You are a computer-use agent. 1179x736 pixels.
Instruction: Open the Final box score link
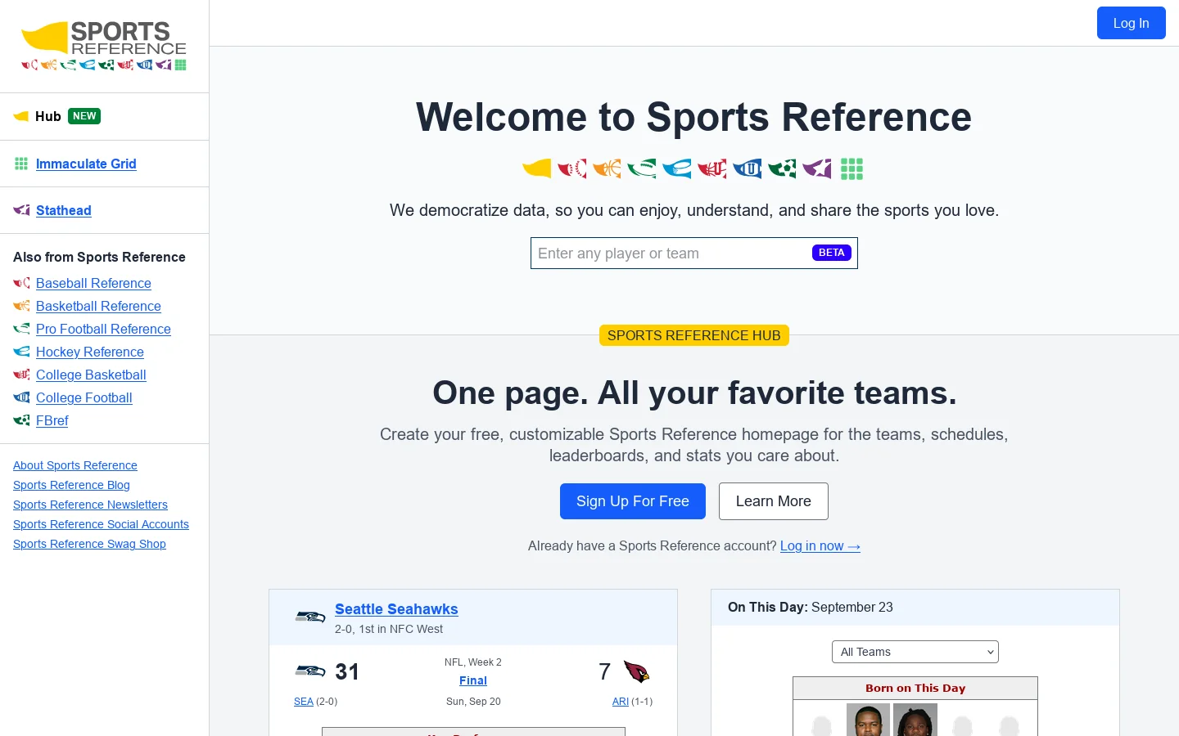473,680
